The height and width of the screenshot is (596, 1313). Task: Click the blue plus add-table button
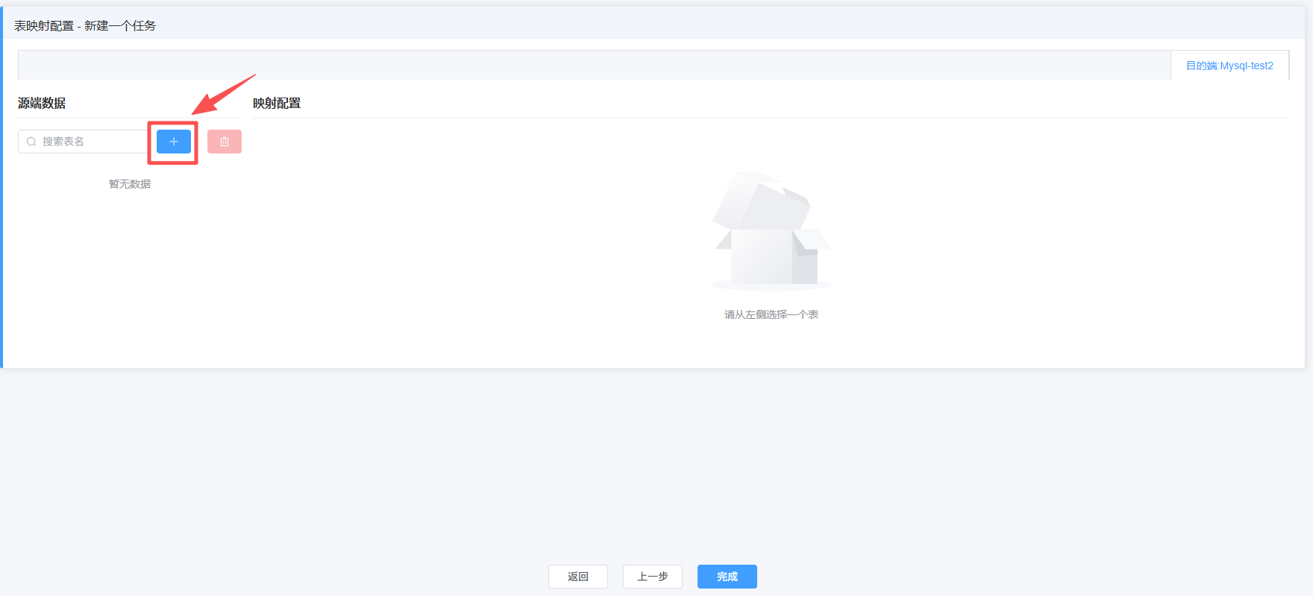pyautogui.click(x=173, y=142)
